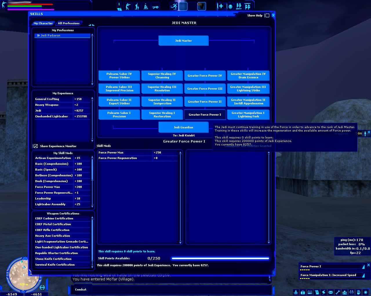
Task: Open the scroll document icon
Action: [317, 292]
